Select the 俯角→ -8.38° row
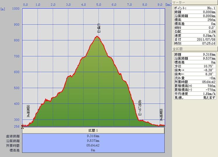Screen dimensions: 218x157 coord(195,70)
